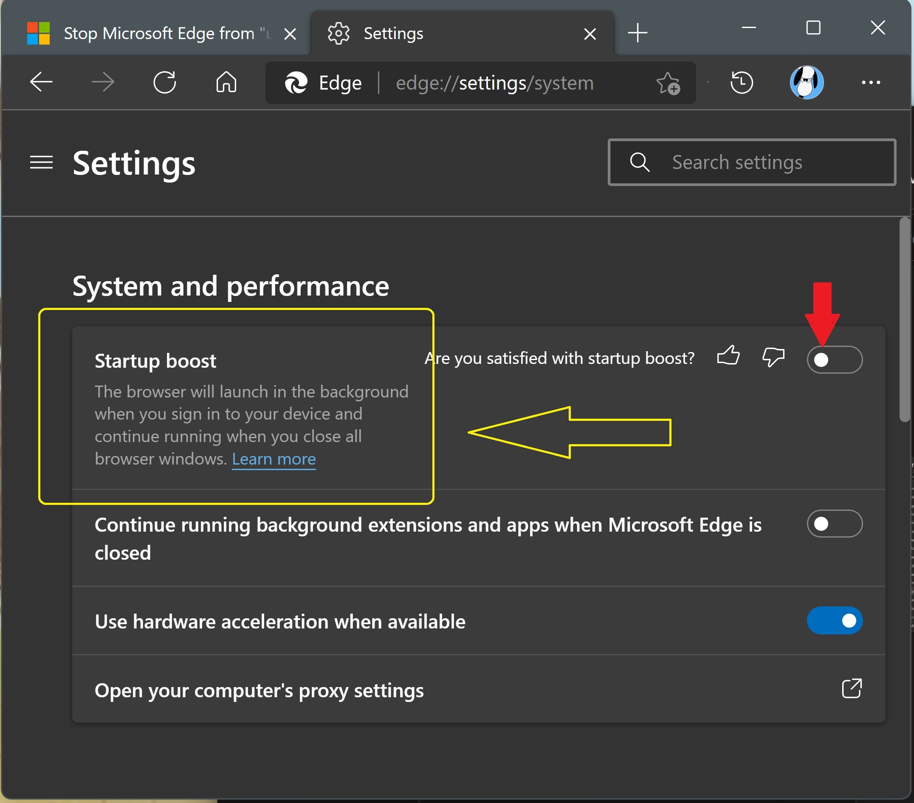Click 'Use hardware acceleration when available' label

[x=280, y=622]
